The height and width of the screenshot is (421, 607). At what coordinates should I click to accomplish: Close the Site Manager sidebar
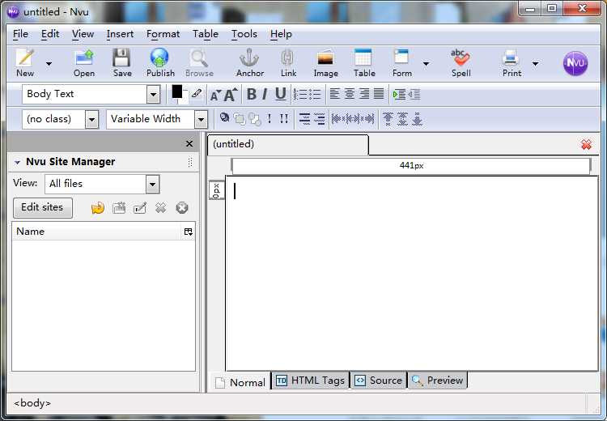point(189,143)
